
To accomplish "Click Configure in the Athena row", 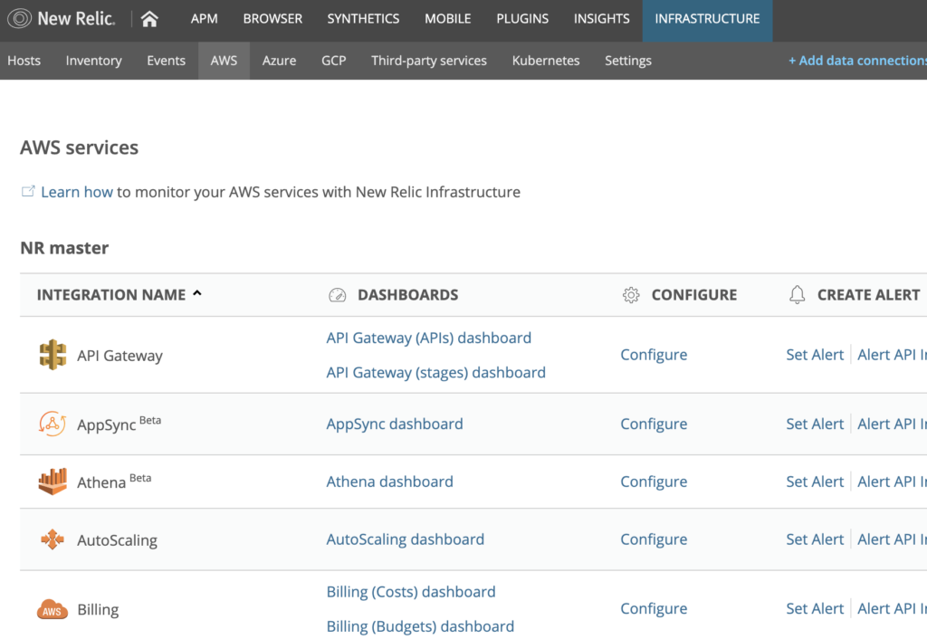I will click(x=654, y=482).
